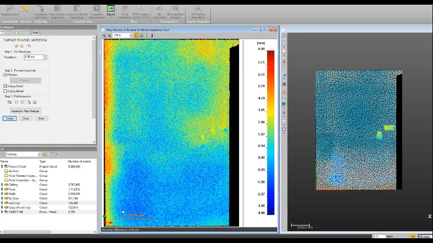This screenshot has height=243, width=433.
Task: Select the wall insp cloud row
Action: point(48,203)
